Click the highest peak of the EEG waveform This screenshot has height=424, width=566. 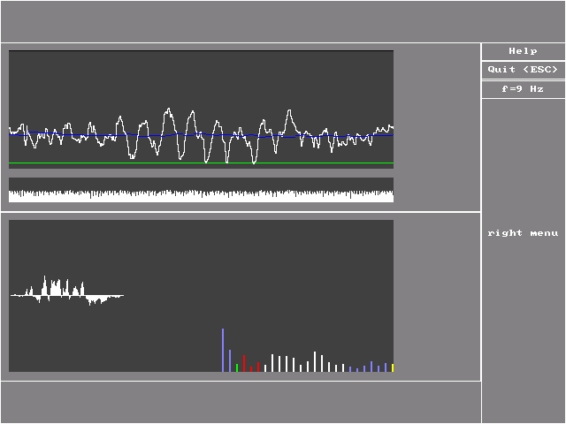tap(168, 110)
